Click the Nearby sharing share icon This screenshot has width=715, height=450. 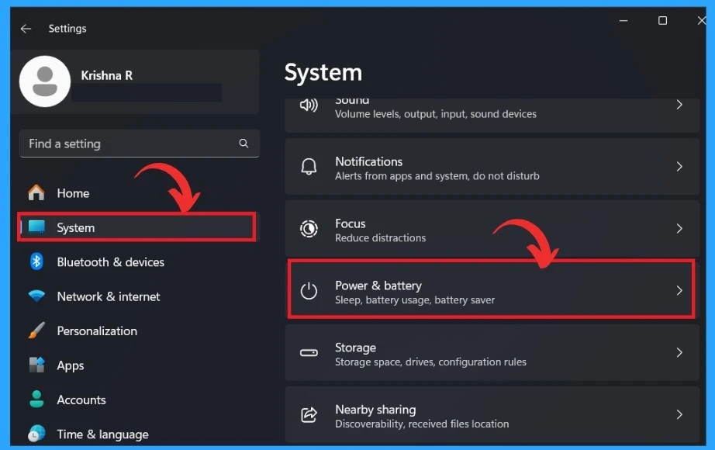(x=309, y=415)
